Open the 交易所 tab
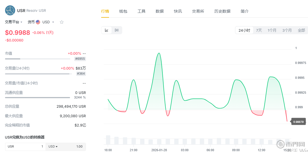308x152 pixels. (x=198, y=11)
